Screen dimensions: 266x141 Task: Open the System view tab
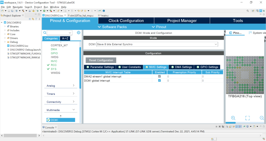[257, 33]
